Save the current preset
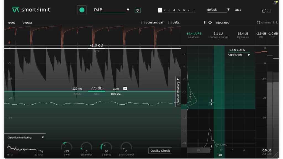 point(238,10)
